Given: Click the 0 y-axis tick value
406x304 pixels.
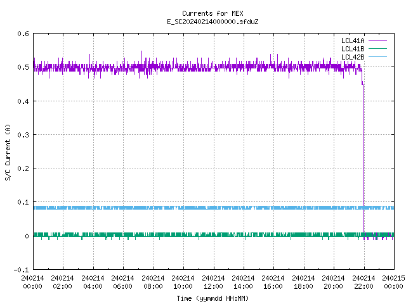Looking at the screenshot, I should 27,236.
